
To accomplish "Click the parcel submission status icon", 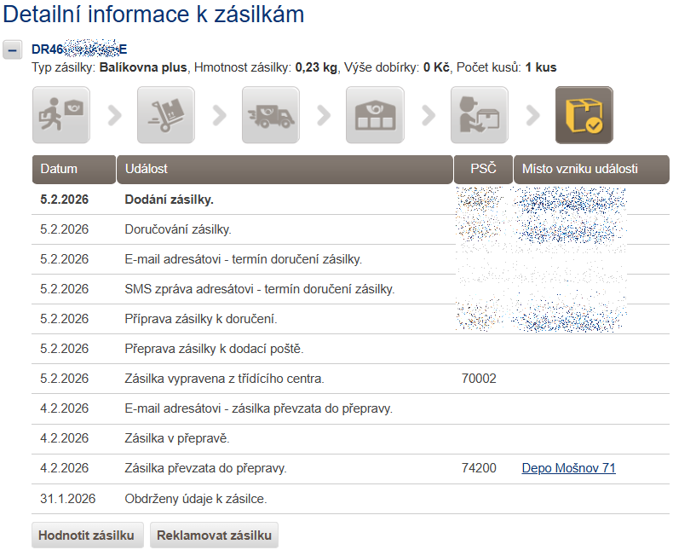I will (x=60, y=115).
